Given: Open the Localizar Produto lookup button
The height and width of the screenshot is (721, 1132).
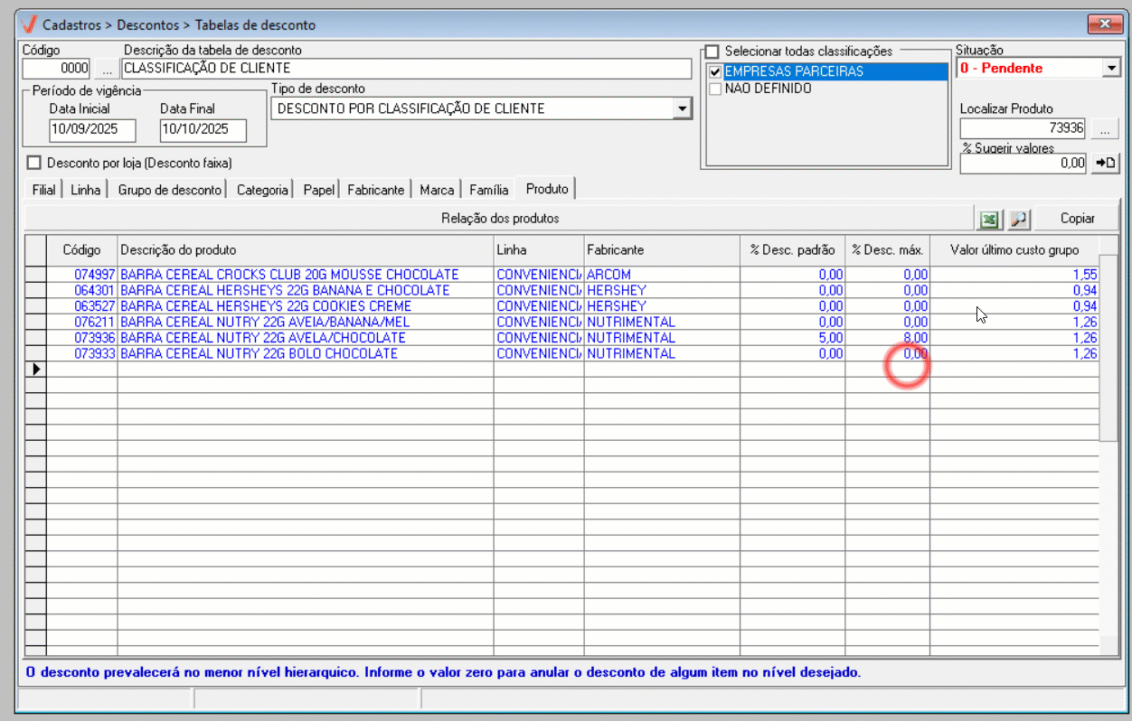Looking at the screenshot, I should tap(1104, 129).
